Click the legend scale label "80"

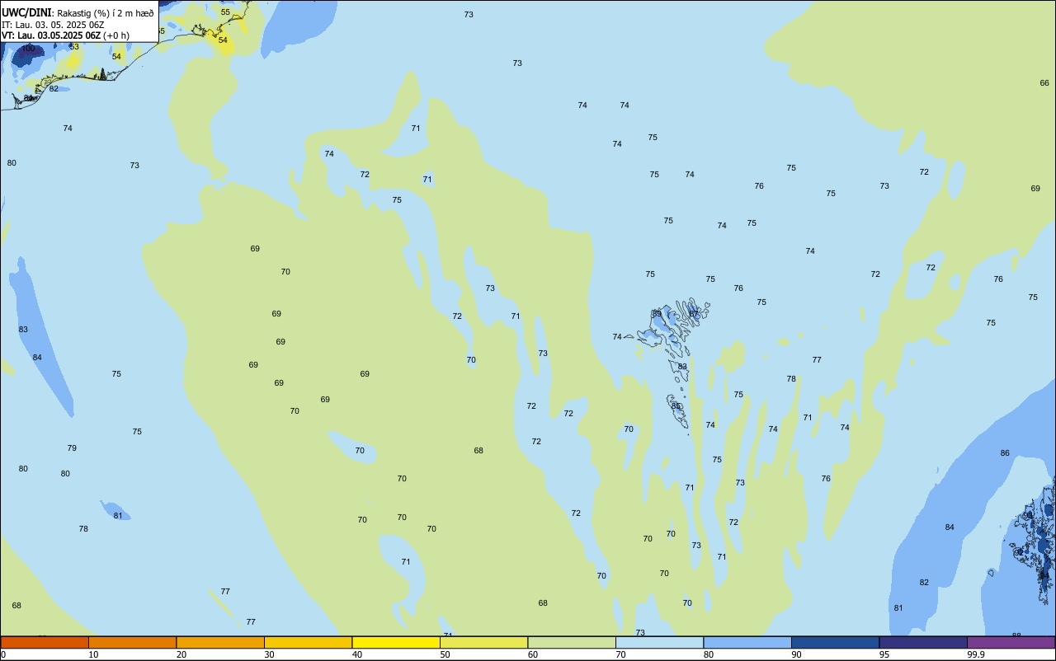(709, 654)
